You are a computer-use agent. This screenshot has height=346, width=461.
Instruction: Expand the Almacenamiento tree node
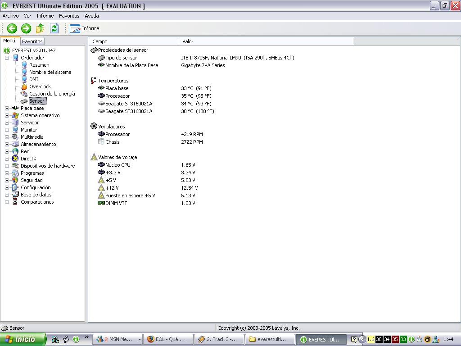[7, 144]
